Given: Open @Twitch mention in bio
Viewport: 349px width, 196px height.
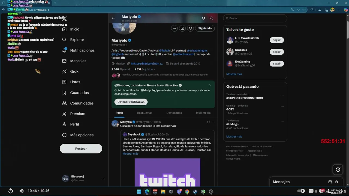Looking at the screenshot, I should pos(164,51).
